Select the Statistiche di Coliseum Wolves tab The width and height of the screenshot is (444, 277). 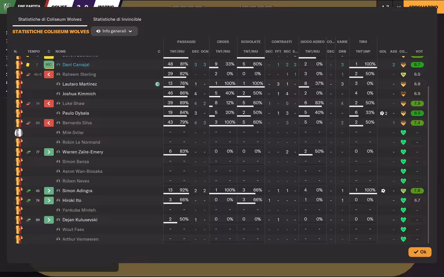point(50,19)
